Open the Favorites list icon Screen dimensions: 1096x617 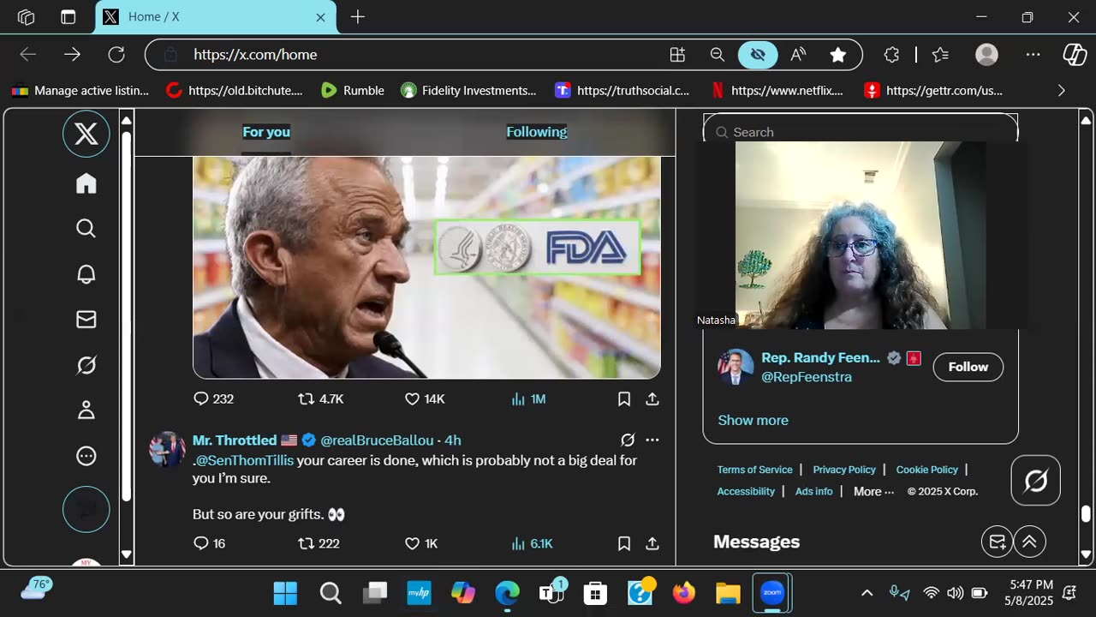pos(940,55)
